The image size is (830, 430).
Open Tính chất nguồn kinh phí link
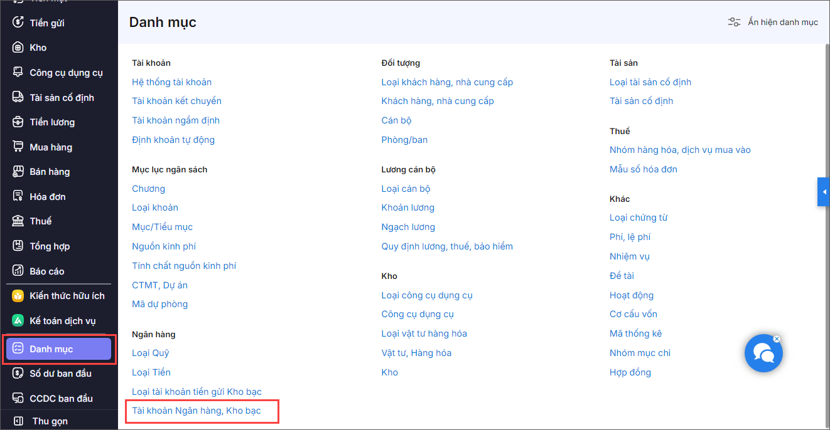184,266
